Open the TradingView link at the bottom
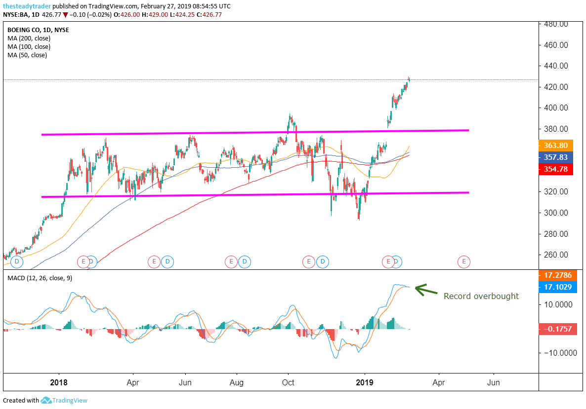Viewport: 586px width, 409px height. coord(70,401)
